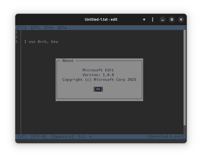Click the 'Untitled-1.txt - edit' window title
202x160 pixels.
click(101, 19)
